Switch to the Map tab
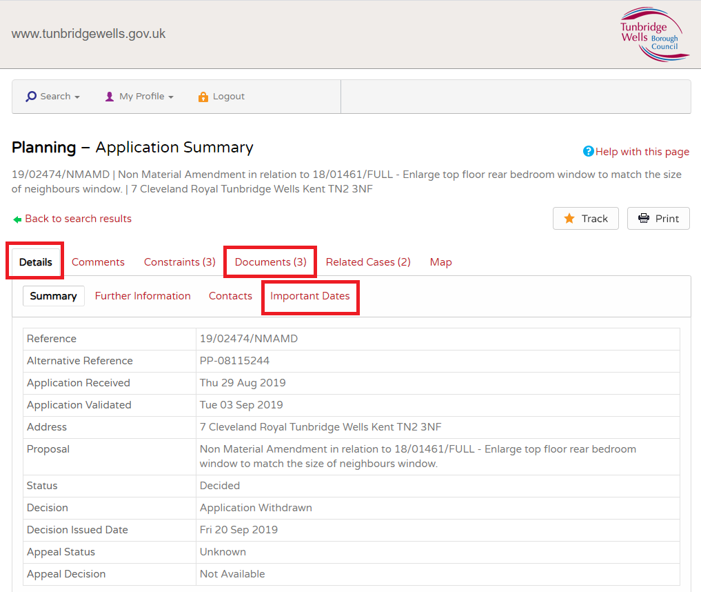This screenshot has height=592, width=701. pyautogui.click(x=441, y=262)
